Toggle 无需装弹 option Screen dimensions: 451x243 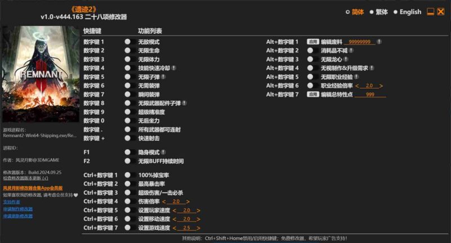[130, 85]
